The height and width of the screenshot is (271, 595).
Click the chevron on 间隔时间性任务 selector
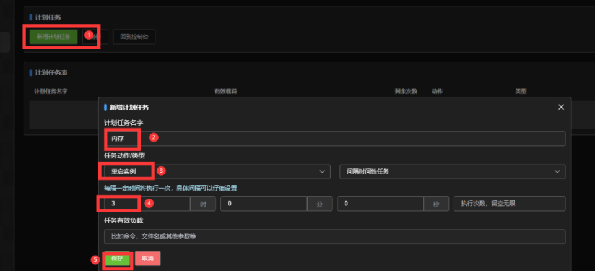[557, 171]
